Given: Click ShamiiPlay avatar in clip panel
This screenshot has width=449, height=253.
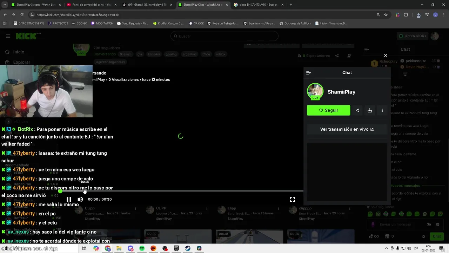Looking at the screenshot, I should [315, 91].
